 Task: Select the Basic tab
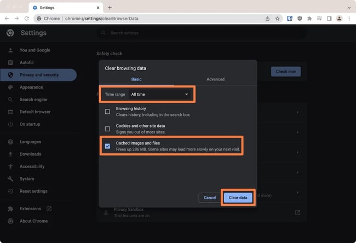136,79
